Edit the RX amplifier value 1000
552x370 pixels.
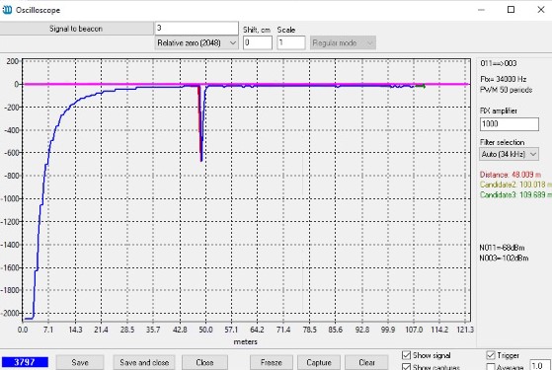[510, 123]
